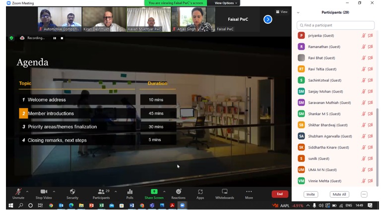Screen dimensions: 382x210
Task: Stop the recording
Action: (62, 38)
